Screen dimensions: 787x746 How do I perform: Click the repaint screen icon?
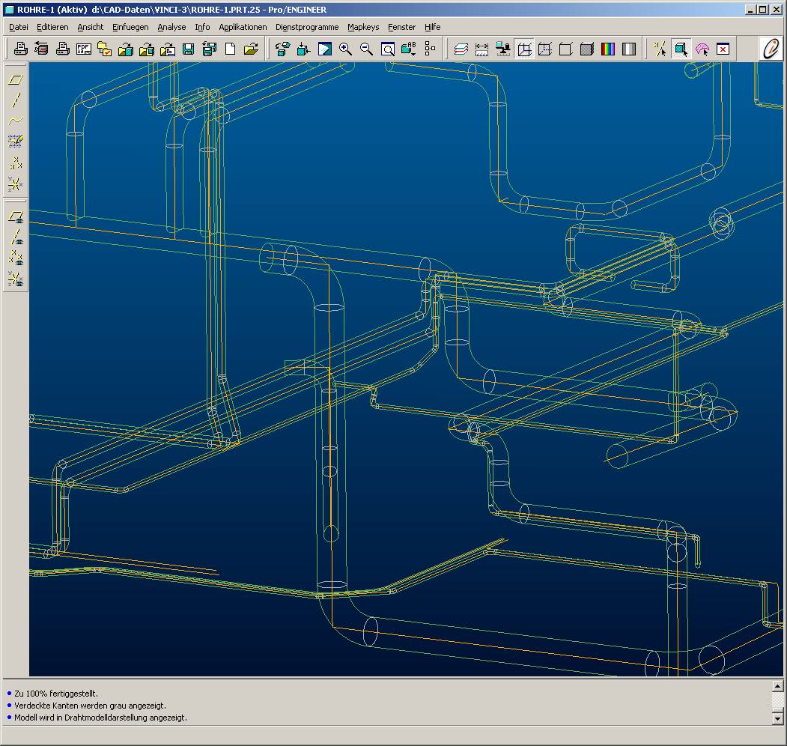click(x=325, y=49)
